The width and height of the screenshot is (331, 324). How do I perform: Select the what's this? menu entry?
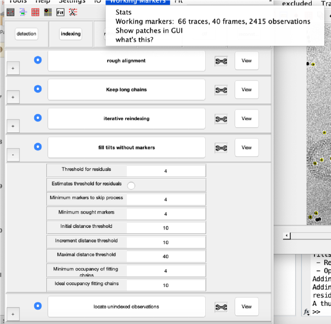coord(135,40)
